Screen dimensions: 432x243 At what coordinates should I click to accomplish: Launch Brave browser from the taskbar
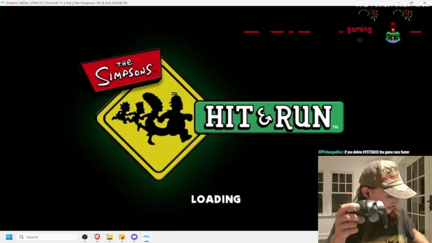97,237
